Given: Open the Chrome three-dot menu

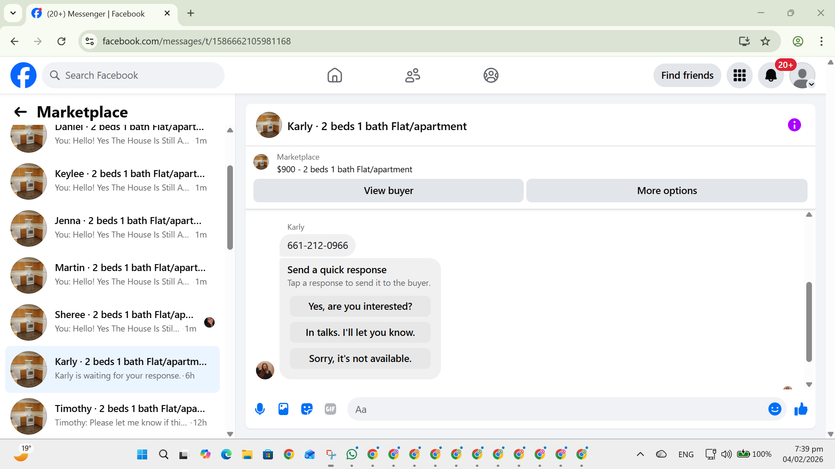Looking at the screenshot, I should 821,41.
